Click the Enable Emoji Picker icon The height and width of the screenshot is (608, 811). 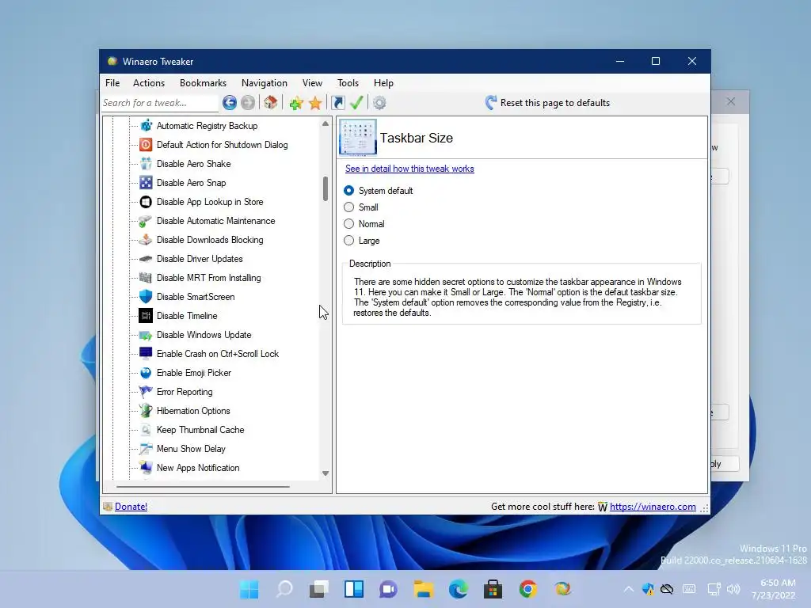[x=146, y=372]
